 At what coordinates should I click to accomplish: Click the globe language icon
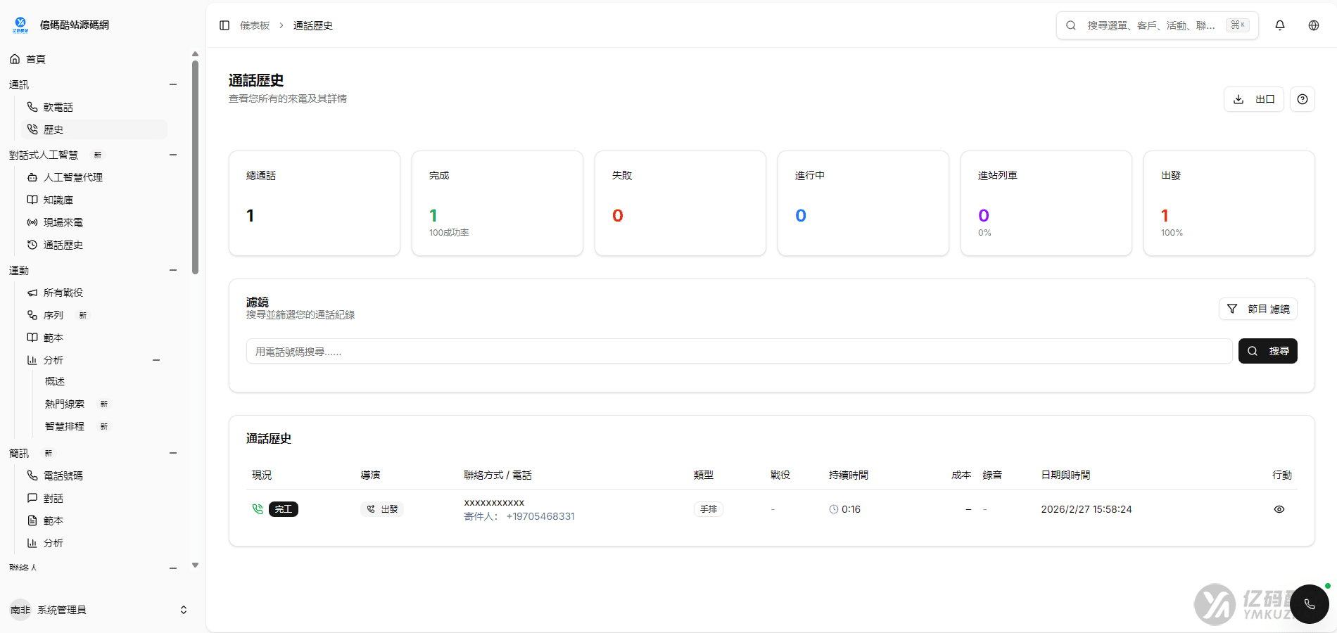coord(1313,25)
